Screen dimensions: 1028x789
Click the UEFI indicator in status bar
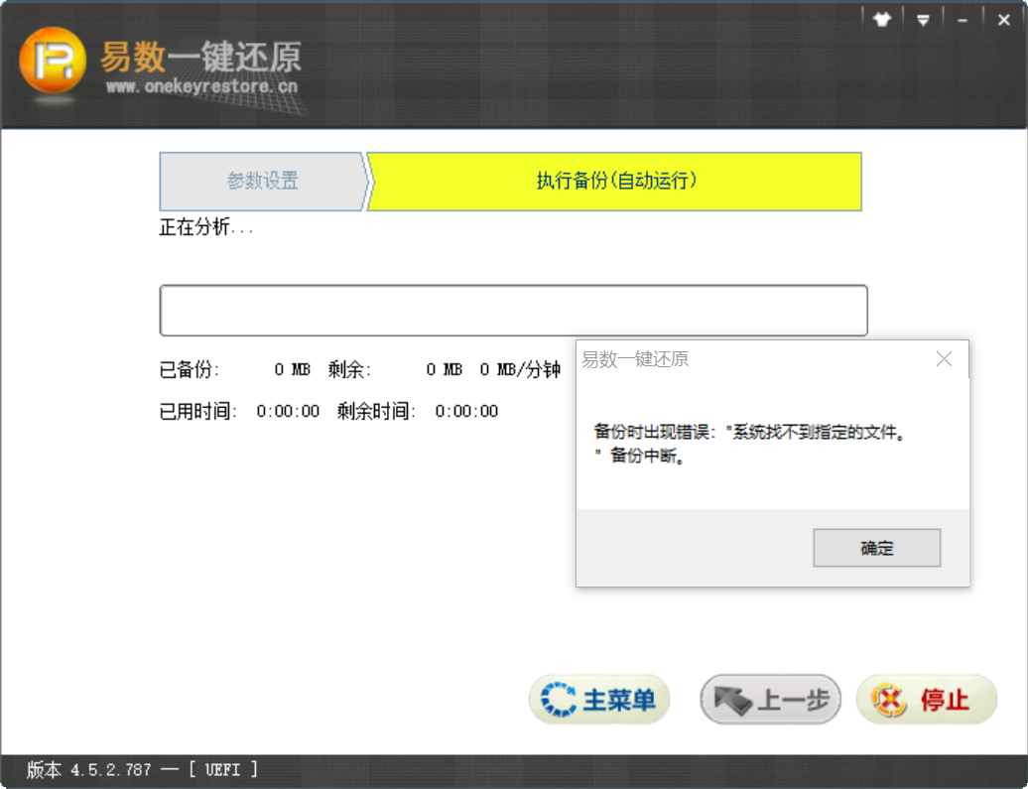click(x=223, y=769)
